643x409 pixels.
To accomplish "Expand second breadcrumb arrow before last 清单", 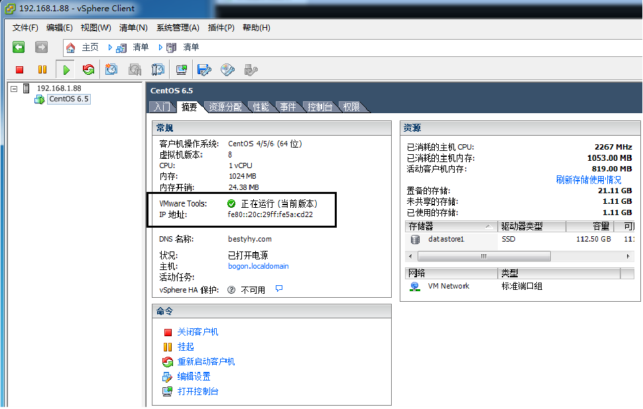I will point(160,48).
